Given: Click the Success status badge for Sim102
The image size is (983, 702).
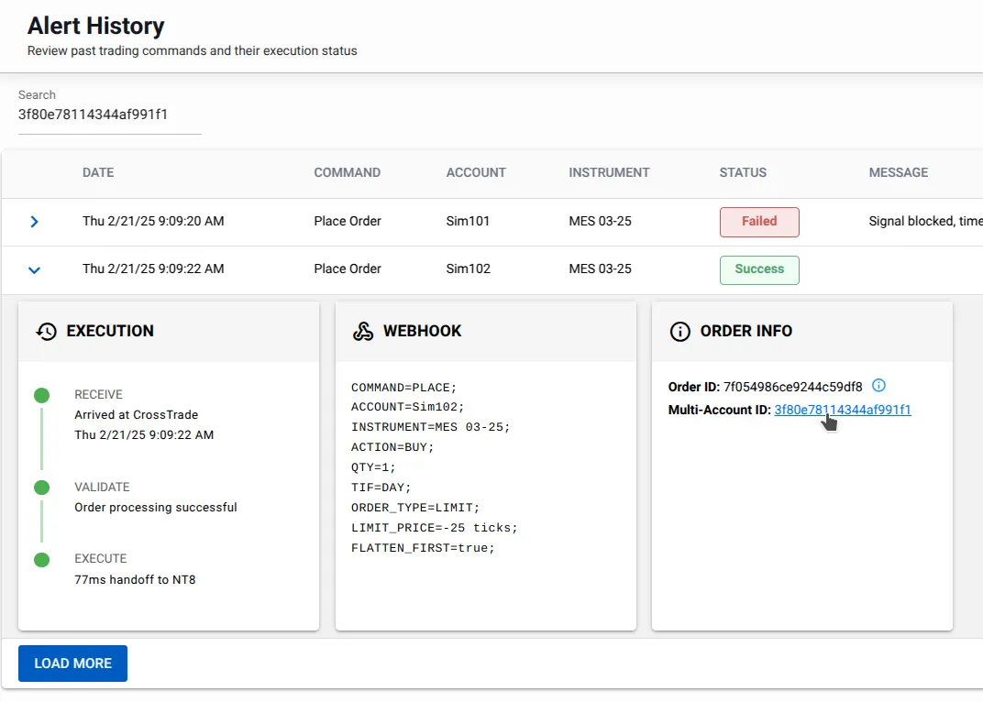Looking at the screenshot, I should tap(759, 269).
